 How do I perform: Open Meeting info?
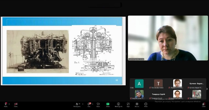click(x=118, y=104)
